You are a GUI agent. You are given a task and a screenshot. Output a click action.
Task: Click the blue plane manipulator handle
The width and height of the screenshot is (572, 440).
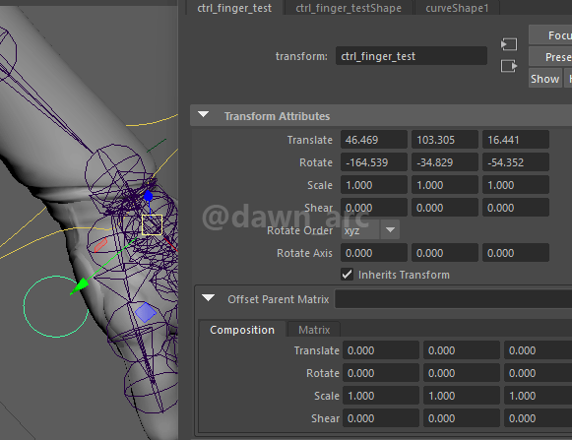coord(145,313)
